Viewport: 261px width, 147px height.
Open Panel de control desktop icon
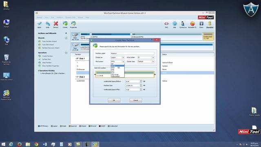7,76
